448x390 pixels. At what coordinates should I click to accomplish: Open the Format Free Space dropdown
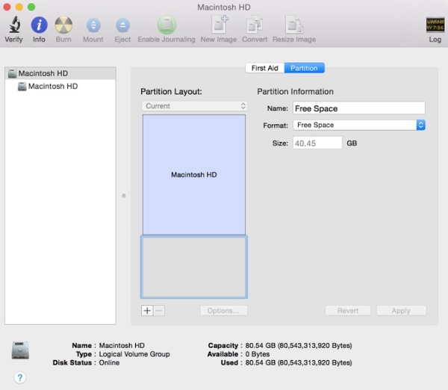[x=359, y=125]
